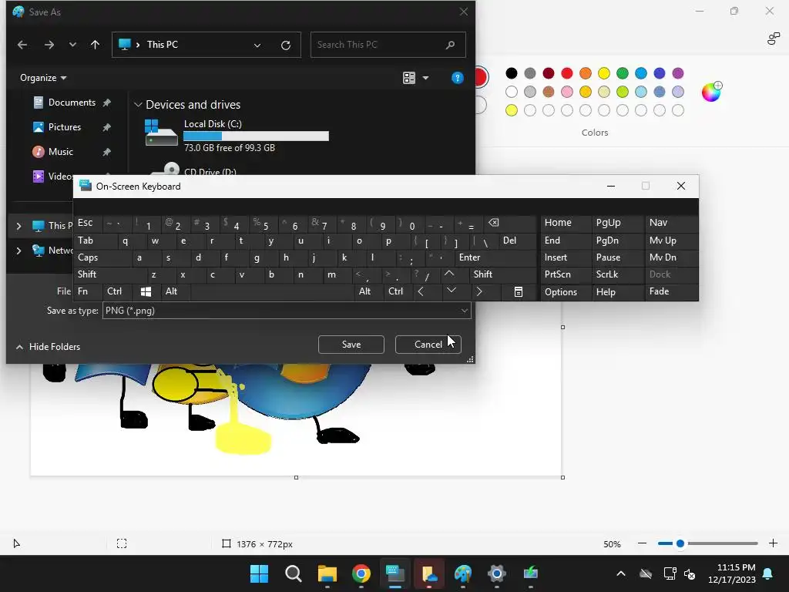
Task: Click the Save button
Action: (x=351, y=345)
